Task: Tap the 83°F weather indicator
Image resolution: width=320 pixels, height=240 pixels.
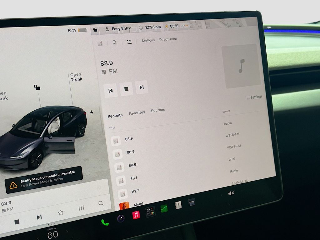Action: 172,26
